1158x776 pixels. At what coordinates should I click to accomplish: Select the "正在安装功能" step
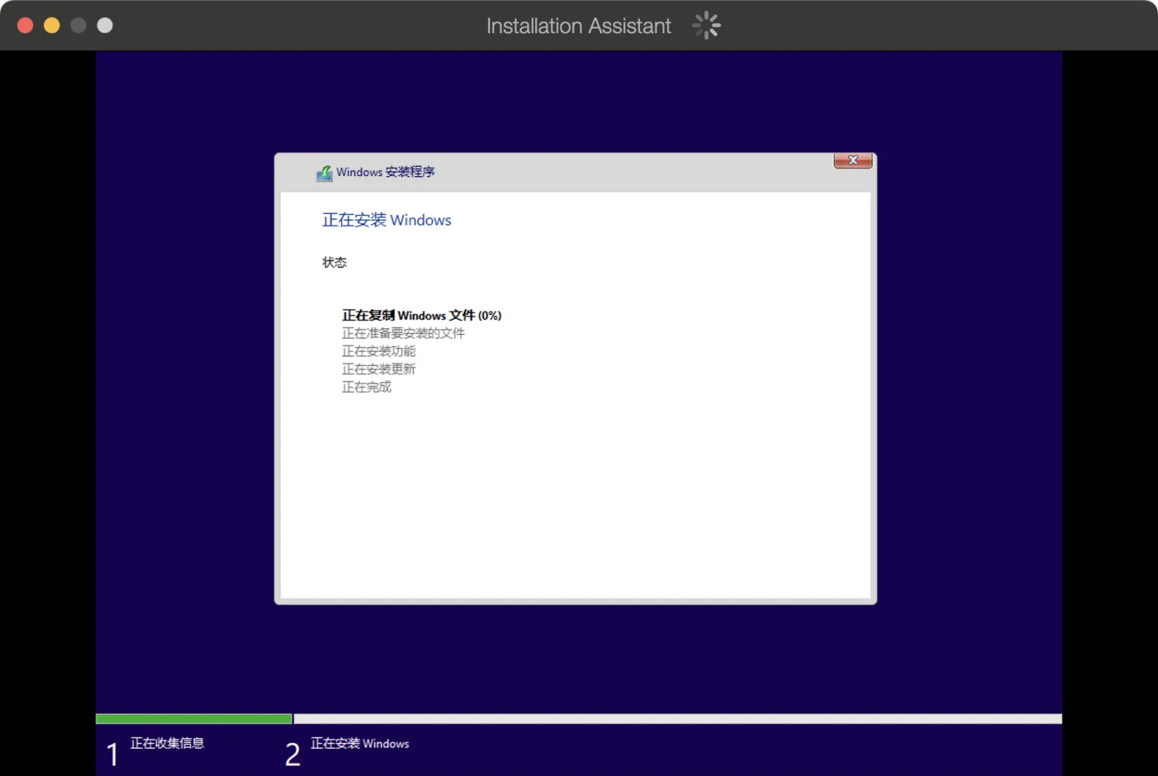(x=378, y=351)
